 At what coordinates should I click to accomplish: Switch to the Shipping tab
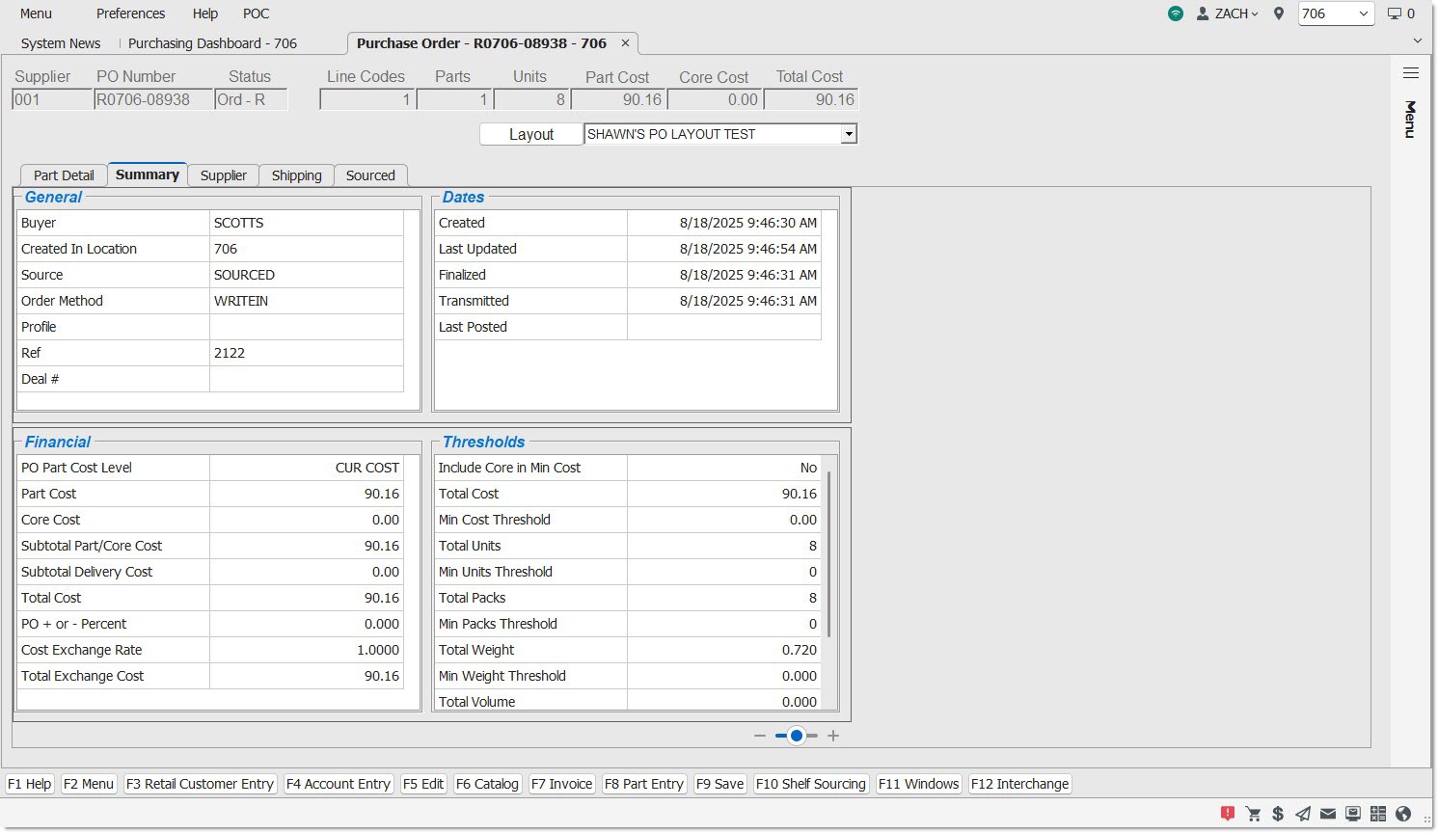296,175
